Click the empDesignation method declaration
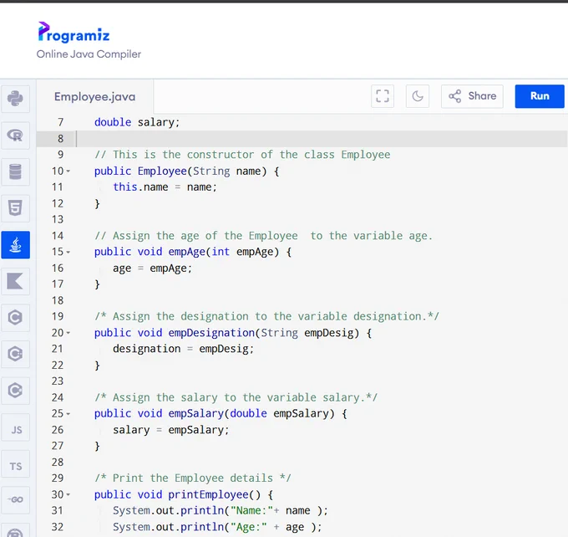The width and height of the screenshot is (568, 537). pyautogui.click(x=233, y=333)
